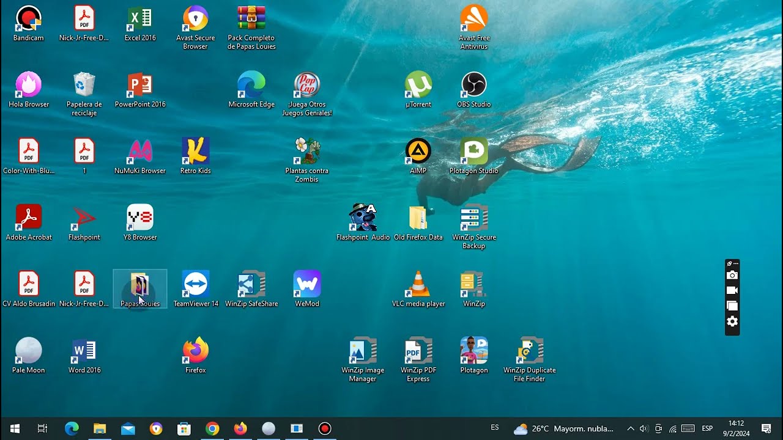This screenshot has width=783, height=440.
Task: Open the volume control in system tray
Action: tap(644, 429)
